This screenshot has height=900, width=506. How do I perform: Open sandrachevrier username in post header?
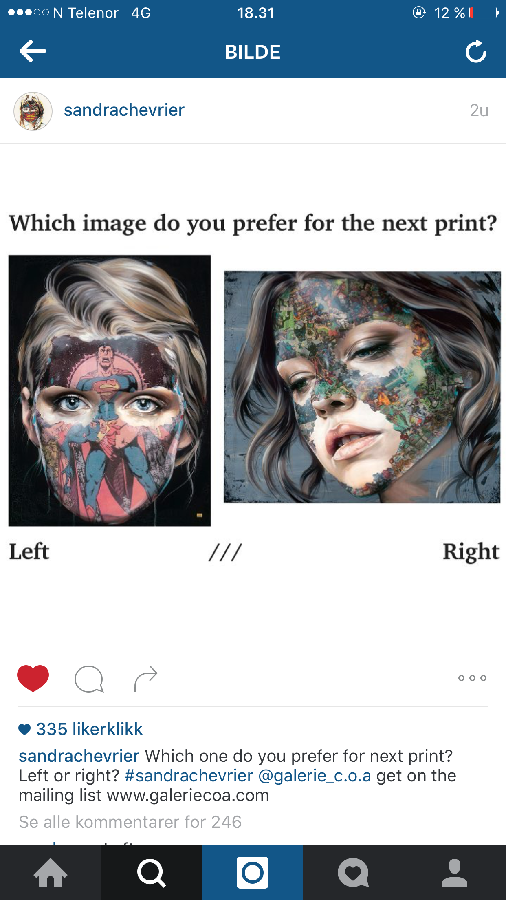(x=124, y=110)
